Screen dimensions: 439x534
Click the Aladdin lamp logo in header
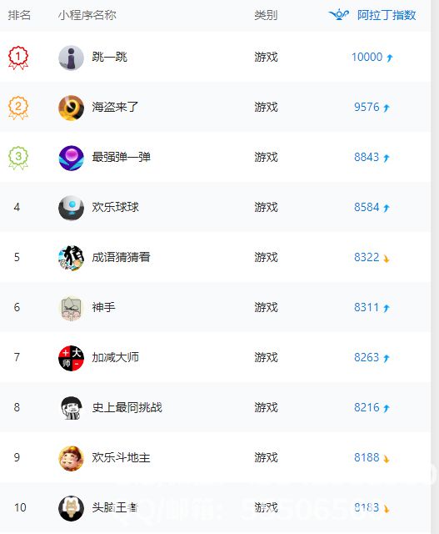pyautogui.click(x=339, y=15)
